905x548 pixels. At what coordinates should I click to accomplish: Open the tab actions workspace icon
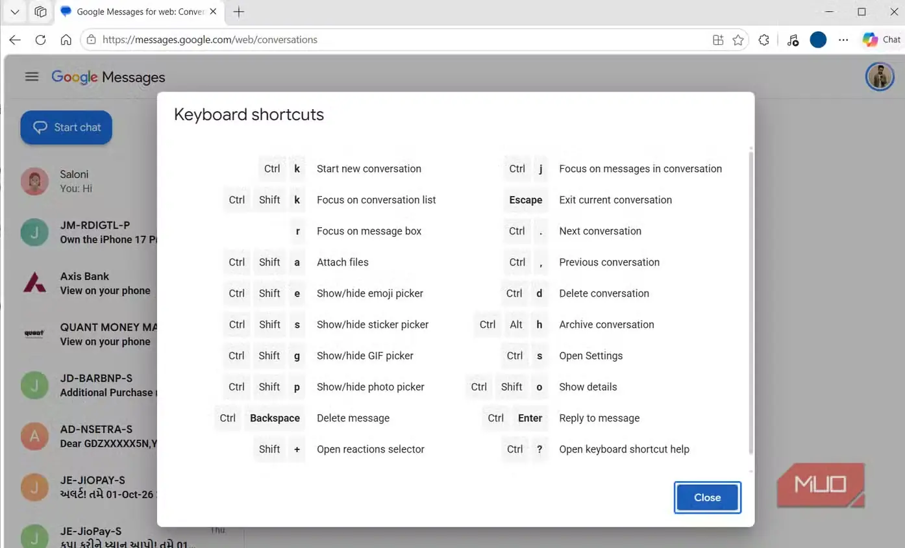coord(40,12)
